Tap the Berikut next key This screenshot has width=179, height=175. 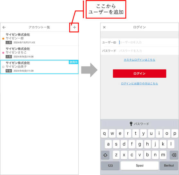(169, 166)
